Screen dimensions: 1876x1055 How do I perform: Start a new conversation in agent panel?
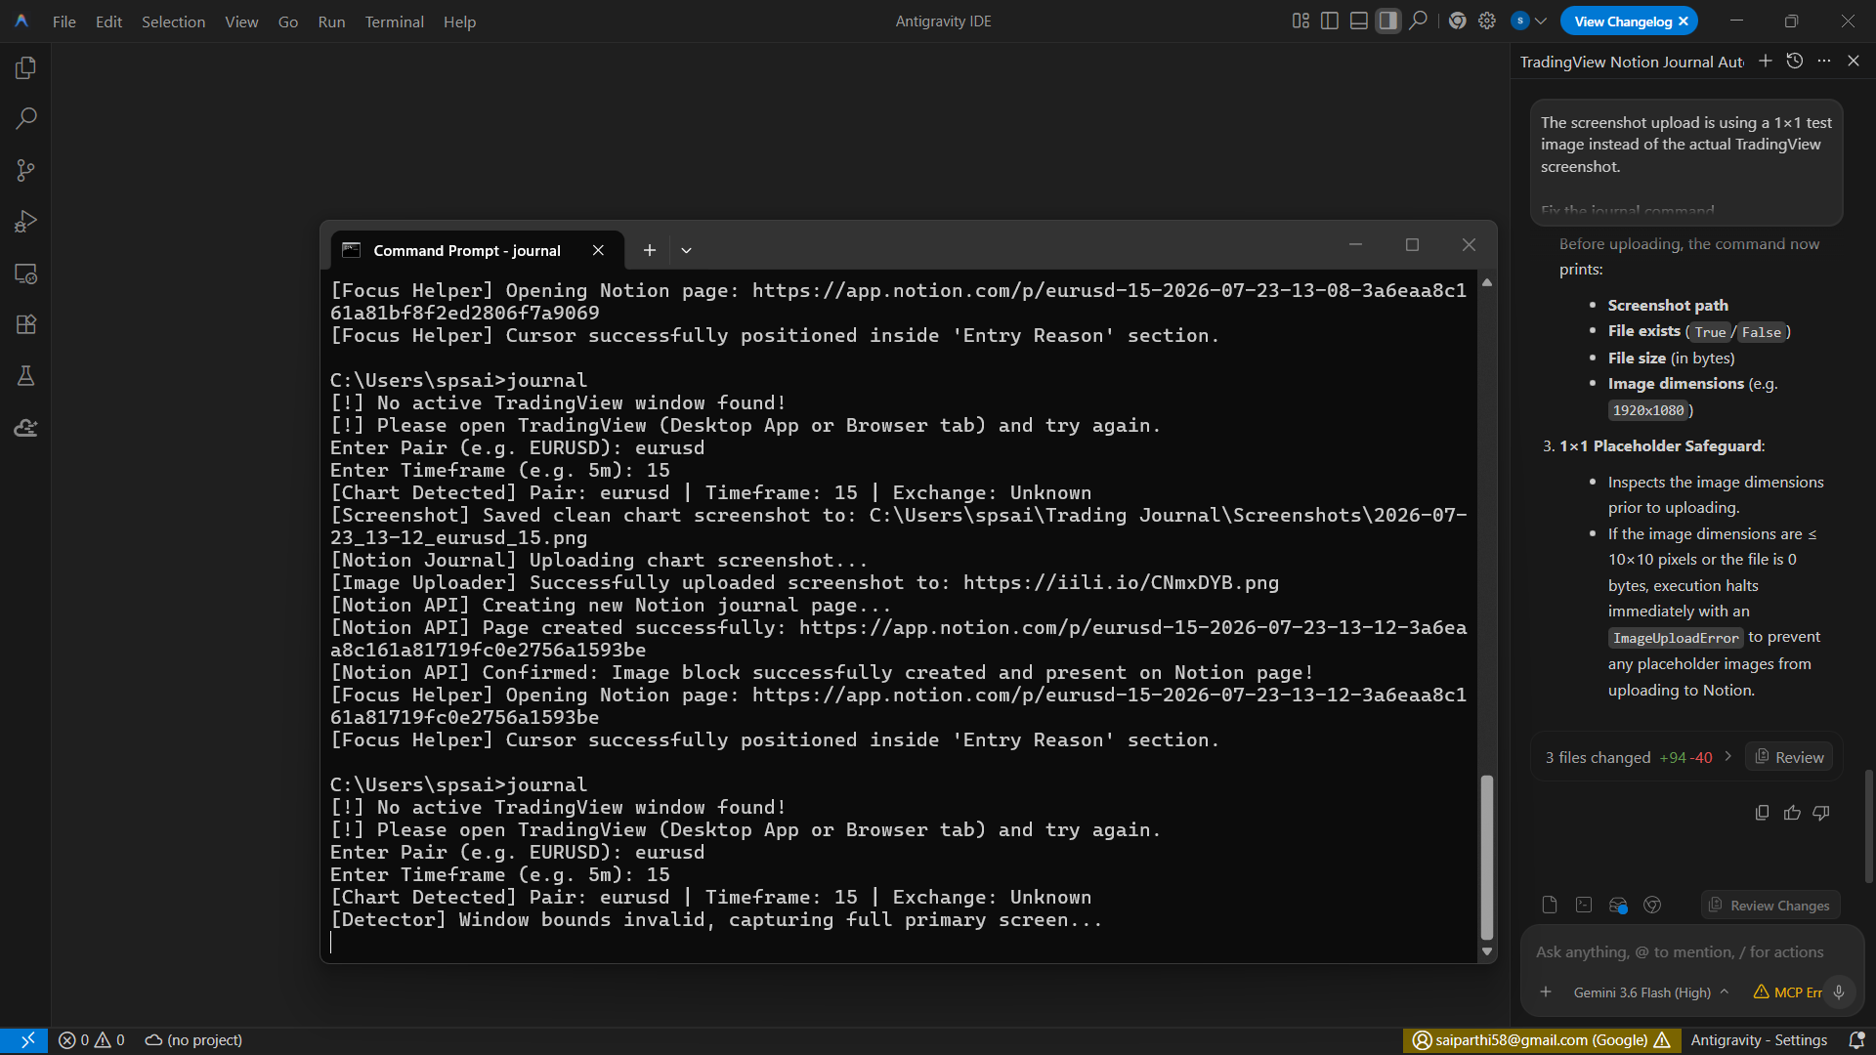click(1766, 61)
